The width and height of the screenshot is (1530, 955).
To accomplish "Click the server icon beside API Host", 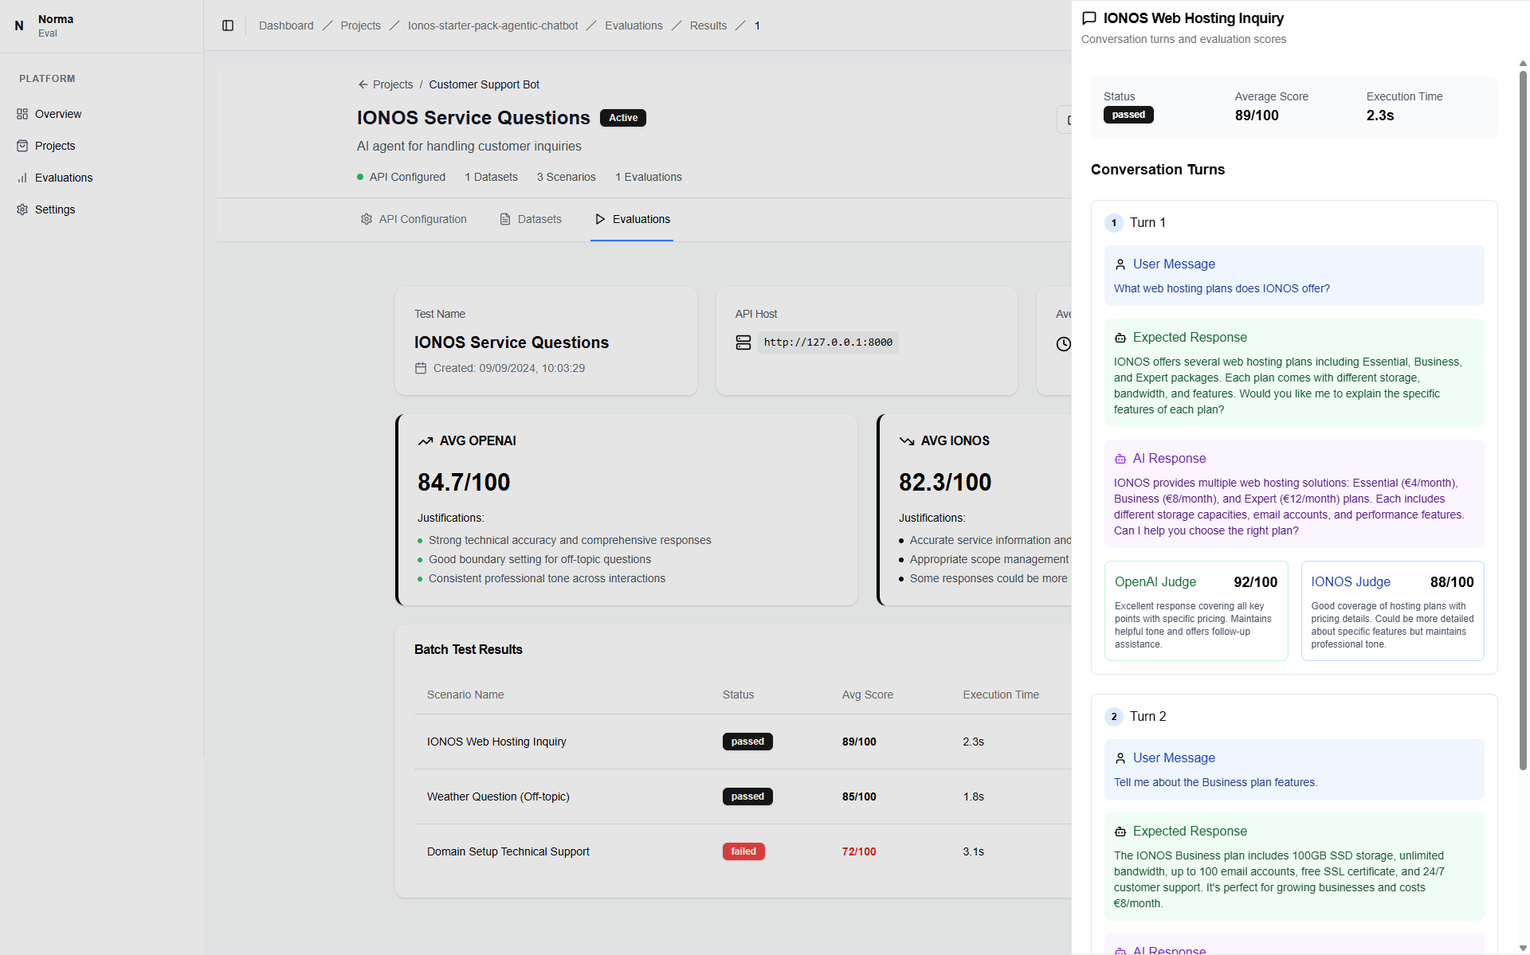I will click(x=743, y=342).
